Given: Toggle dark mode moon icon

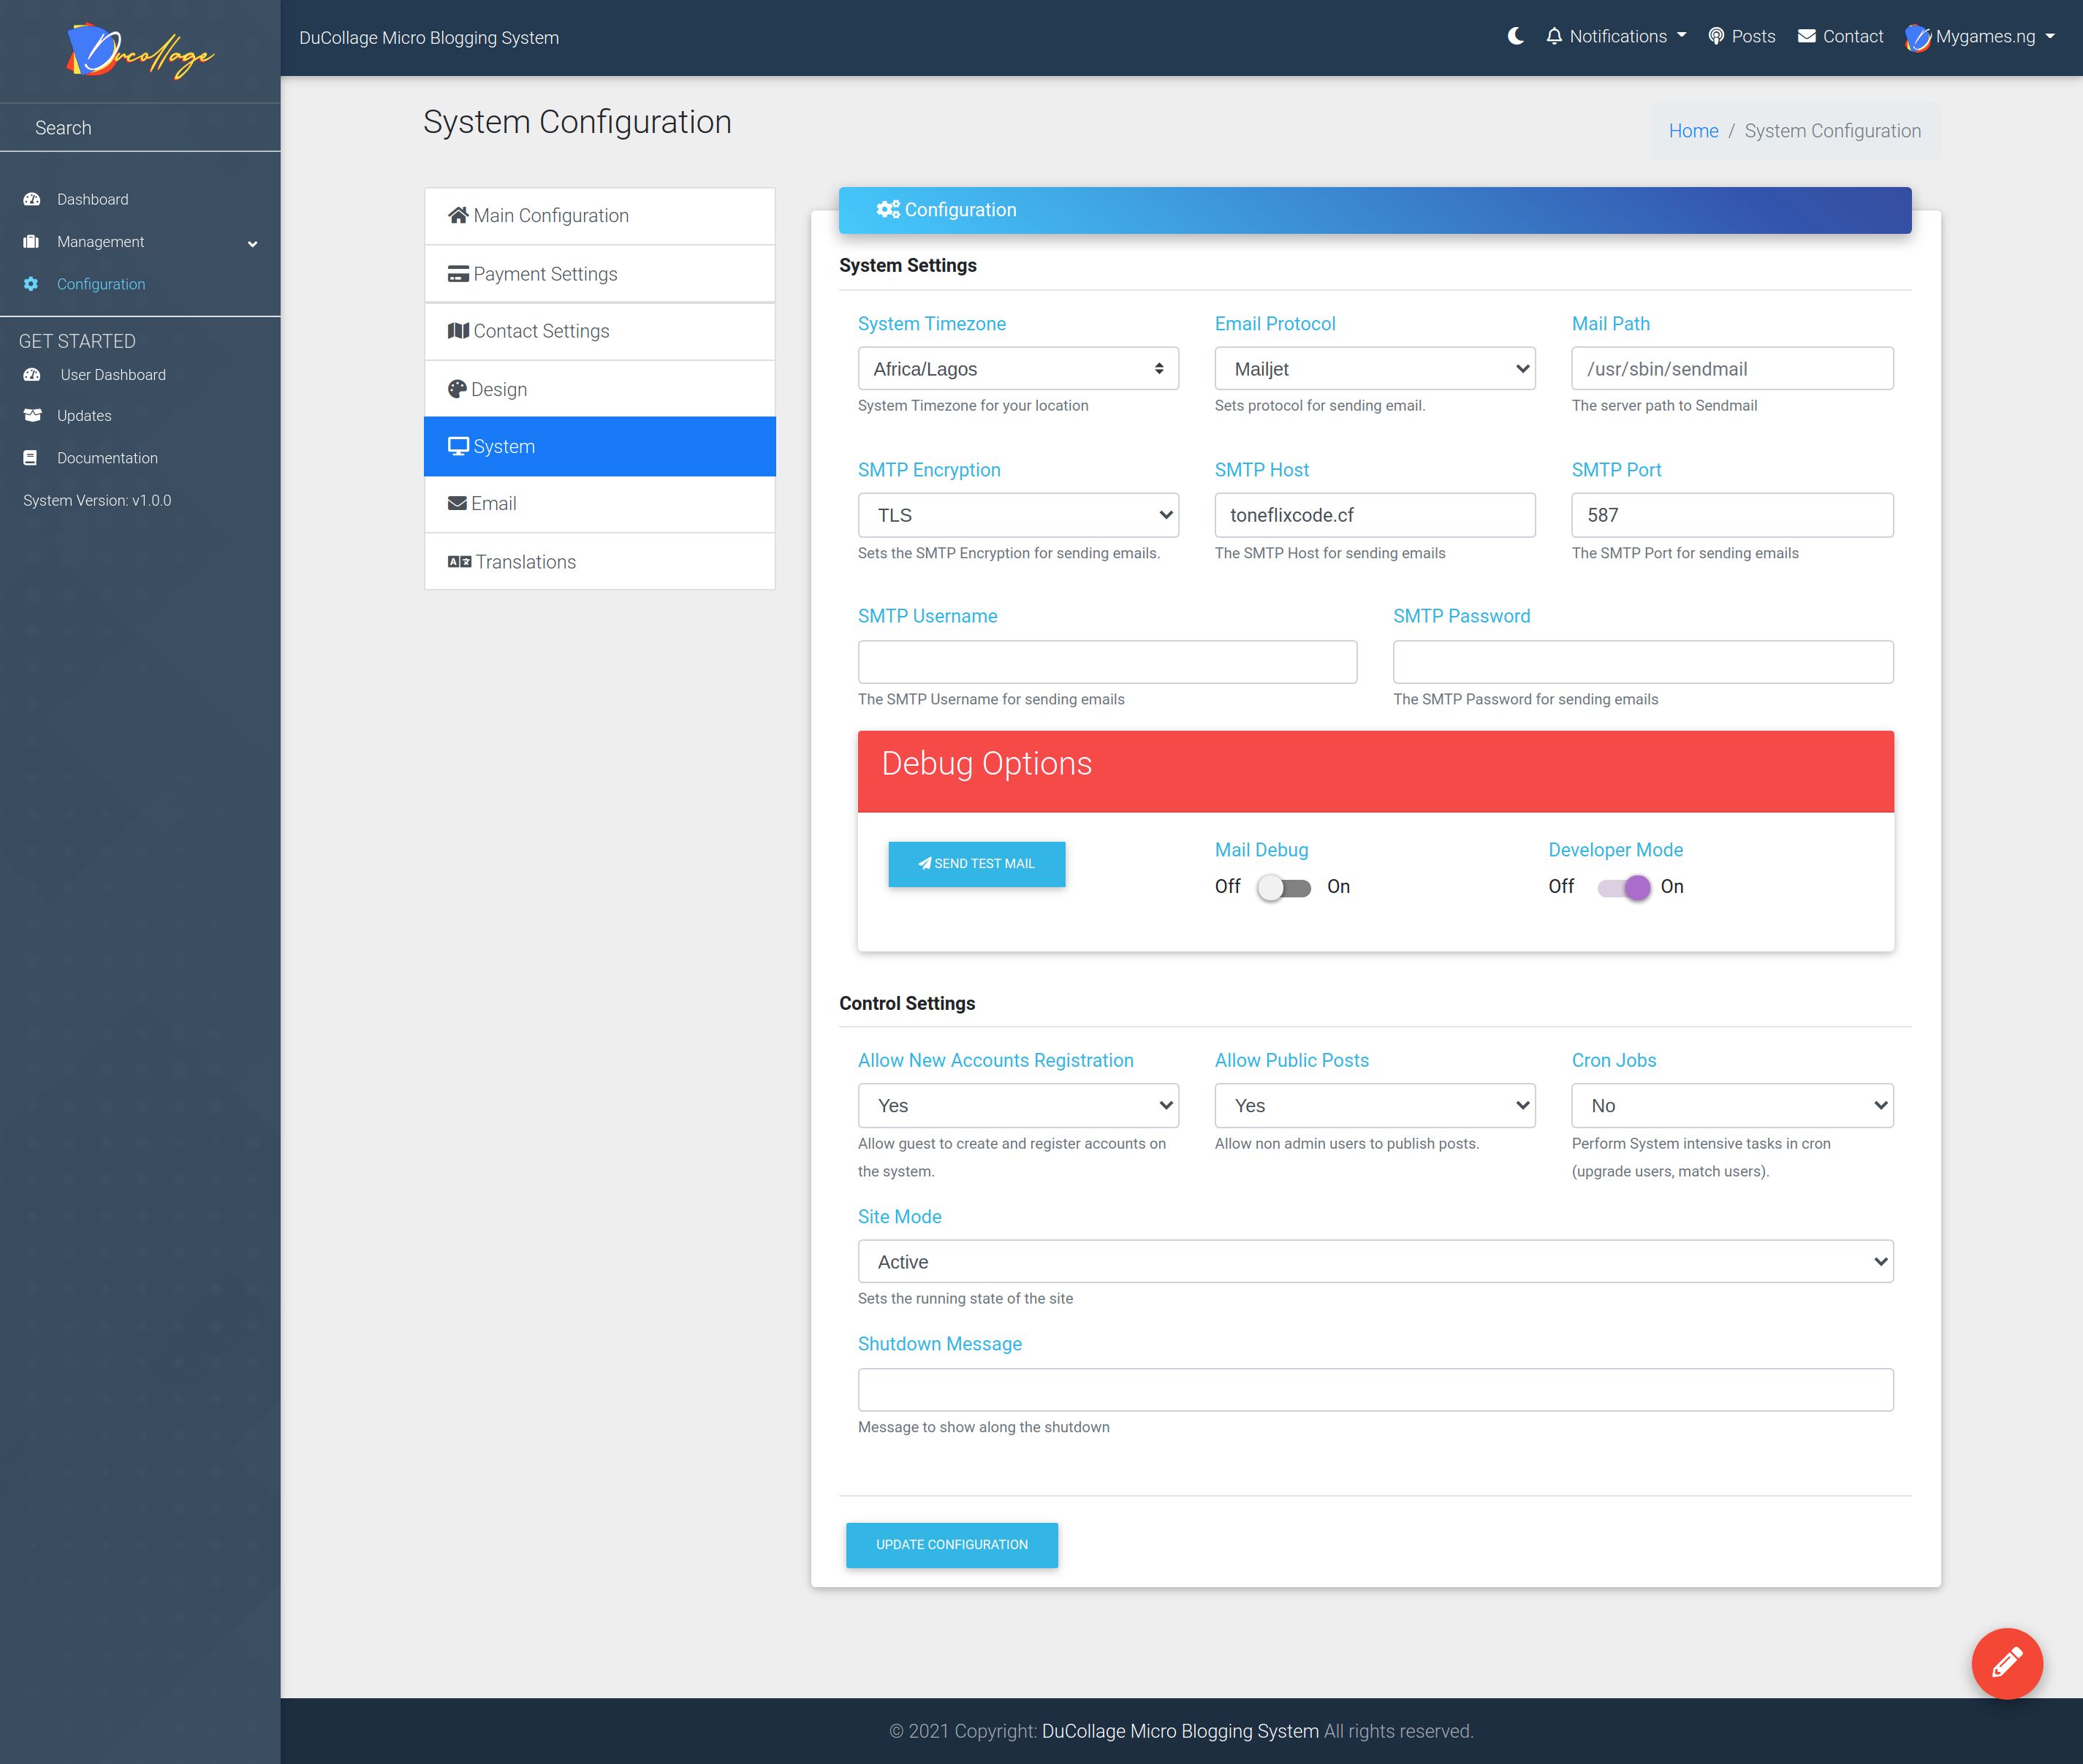Looking at the screenshot, I should coord(1515,36).
